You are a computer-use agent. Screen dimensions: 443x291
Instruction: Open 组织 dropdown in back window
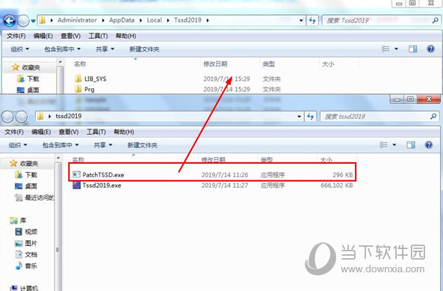click(19, 49)
